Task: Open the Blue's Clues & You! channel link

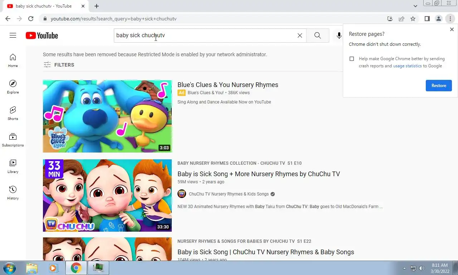Action: (x=206, y=93)
